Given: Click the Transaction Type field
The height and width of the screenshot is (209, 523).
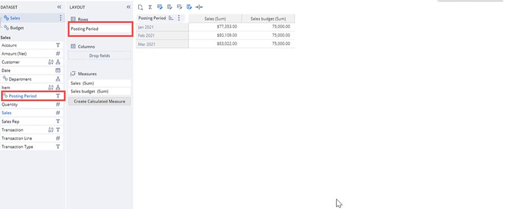Looking at the screenshot, I should [31, 146].
